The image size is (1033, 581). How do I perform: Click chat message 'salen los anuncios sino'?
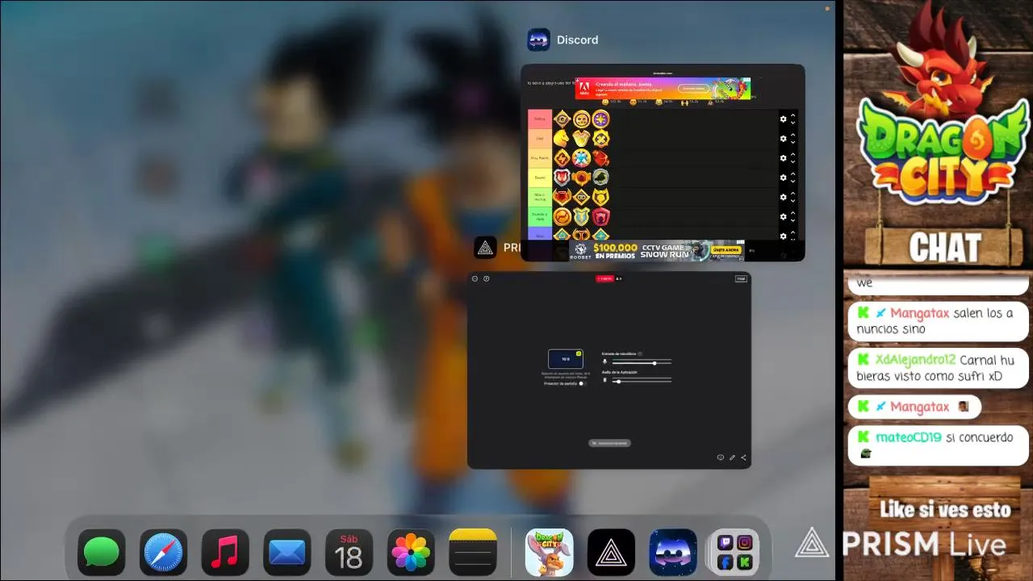(939, 320)
